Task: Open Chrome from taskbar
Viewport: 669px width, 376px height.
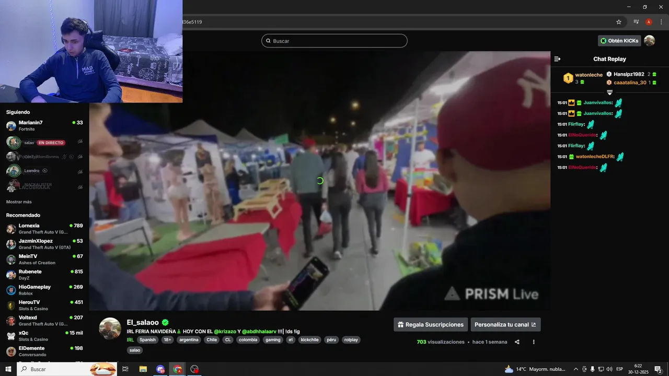Action: coord(178,369)
